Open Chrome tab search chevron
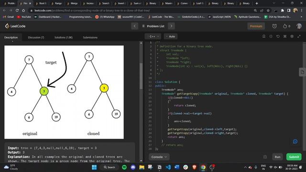 pos(274,3)
